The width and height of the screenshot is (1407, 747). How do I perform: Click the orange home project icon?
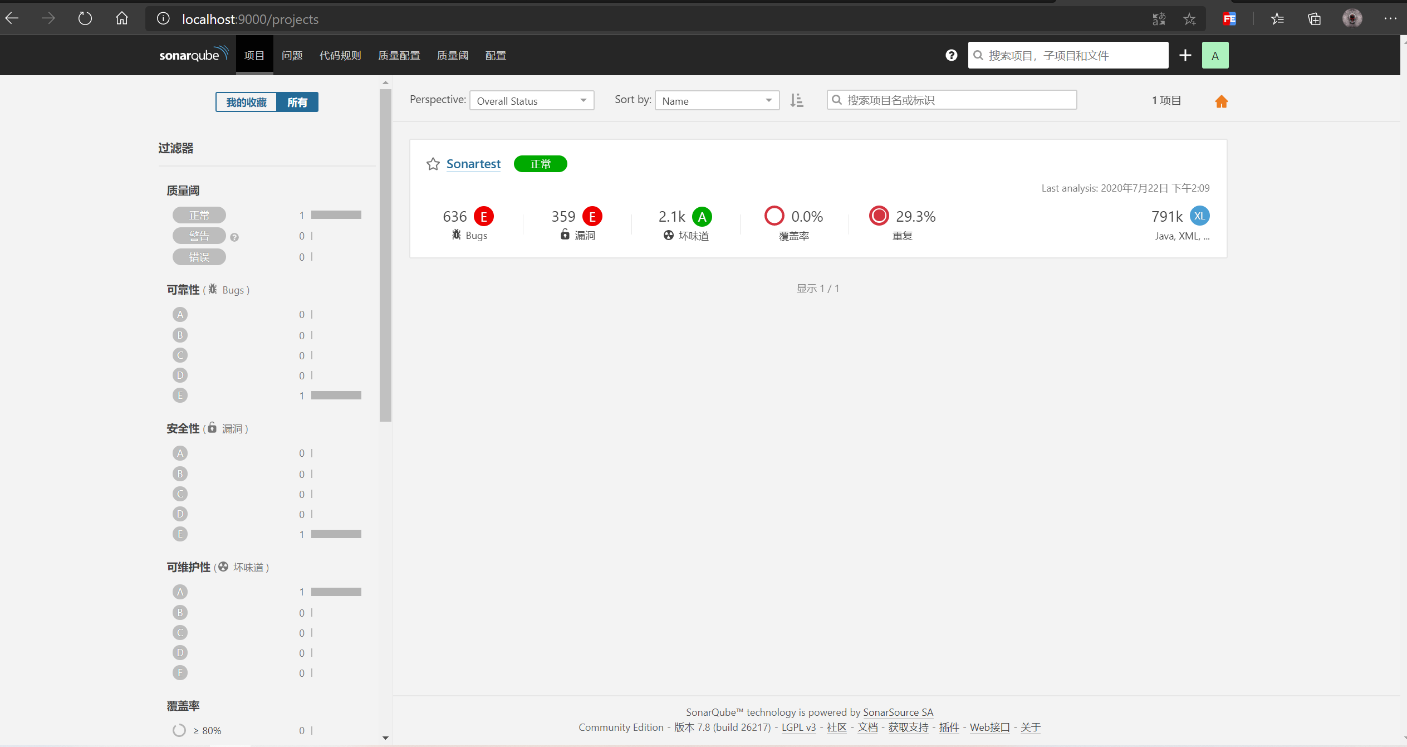[x=1220, y=101]
